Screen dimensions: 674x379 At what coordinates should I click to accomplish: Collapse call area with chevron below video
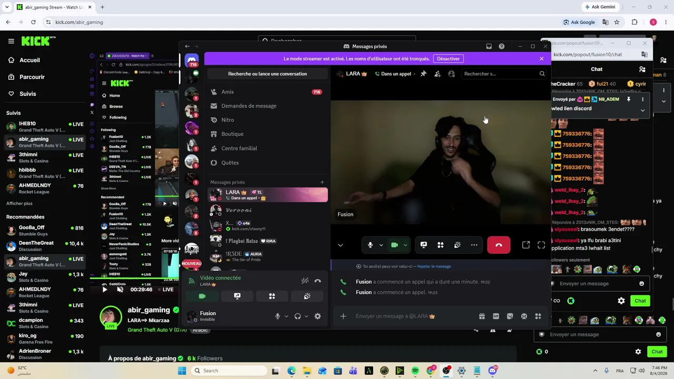click(x=340, y=245)
